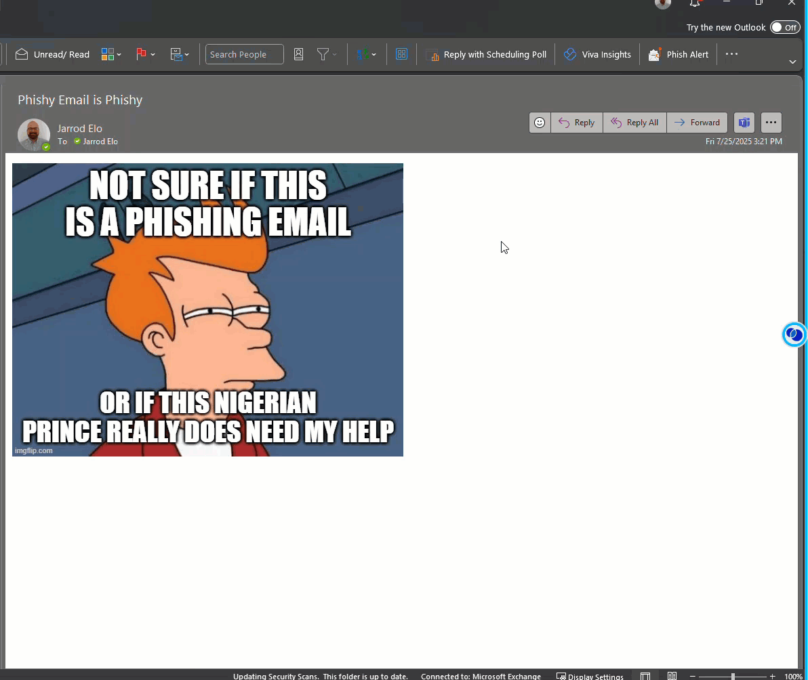
Task: Click recipient Jarrod Elo in To line
Action: [100, 142]
